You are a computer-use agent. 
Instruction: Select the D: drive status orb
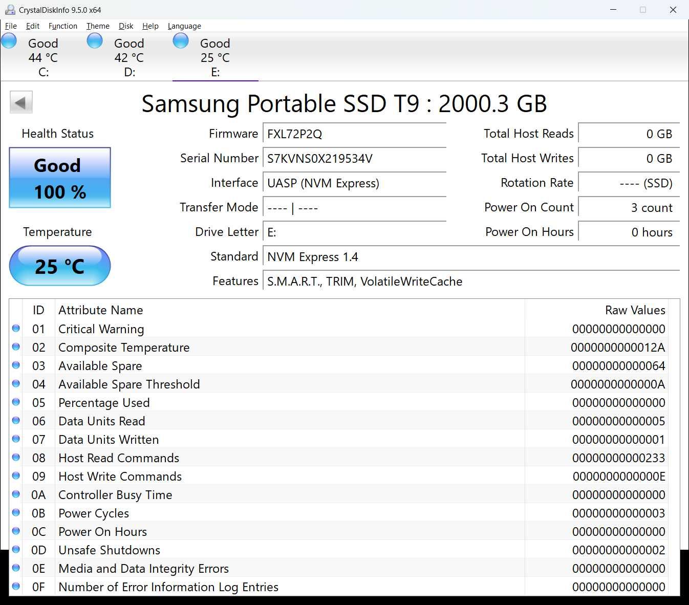95,41
